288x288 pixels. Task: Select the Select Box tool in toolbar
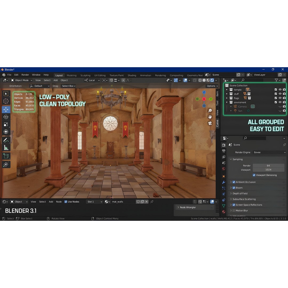[x=6, y=94]
